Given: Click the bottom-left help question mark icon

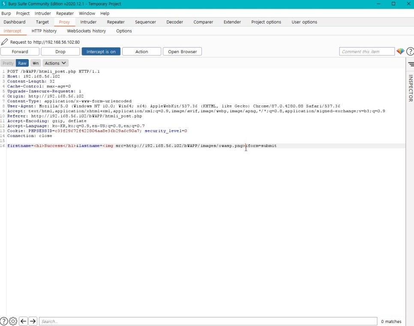Looking at the screenshot, I should pyautogui.click(x=4, y=321).
